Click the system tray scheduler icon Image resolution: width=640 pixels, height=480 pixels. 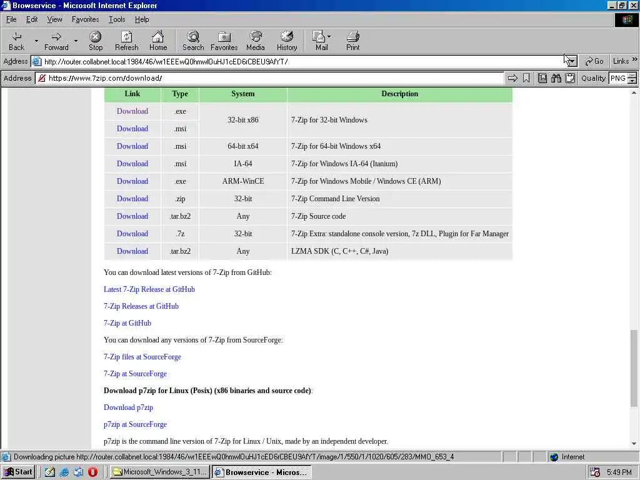coord(595,472)
